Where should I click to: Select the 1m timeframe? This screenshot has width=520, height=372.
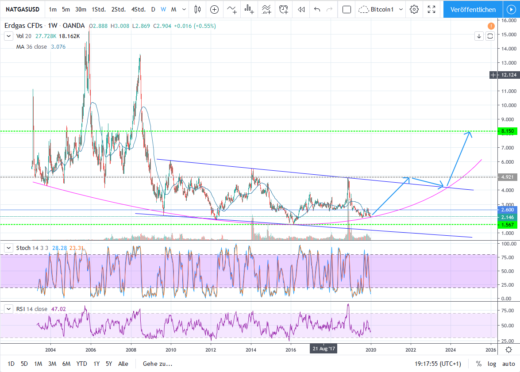point(53,10)
